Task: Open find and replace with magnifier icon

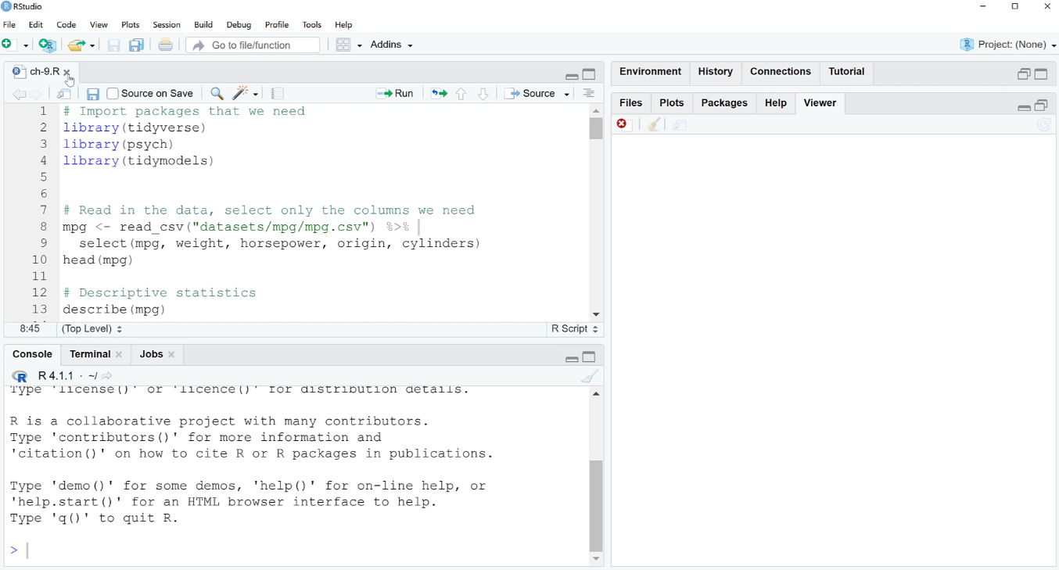Action: pos(217,94)
